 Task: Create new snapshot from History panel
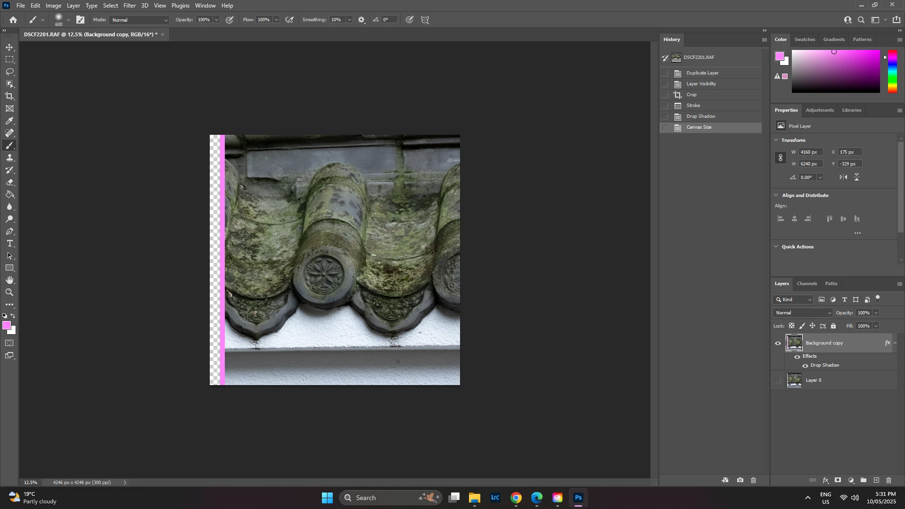click(x=740, y=481)
